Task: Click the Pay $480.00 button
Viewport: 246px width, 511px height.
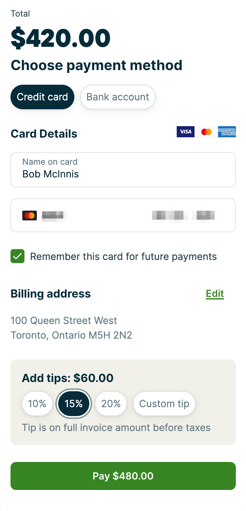Action: [123, 476]
